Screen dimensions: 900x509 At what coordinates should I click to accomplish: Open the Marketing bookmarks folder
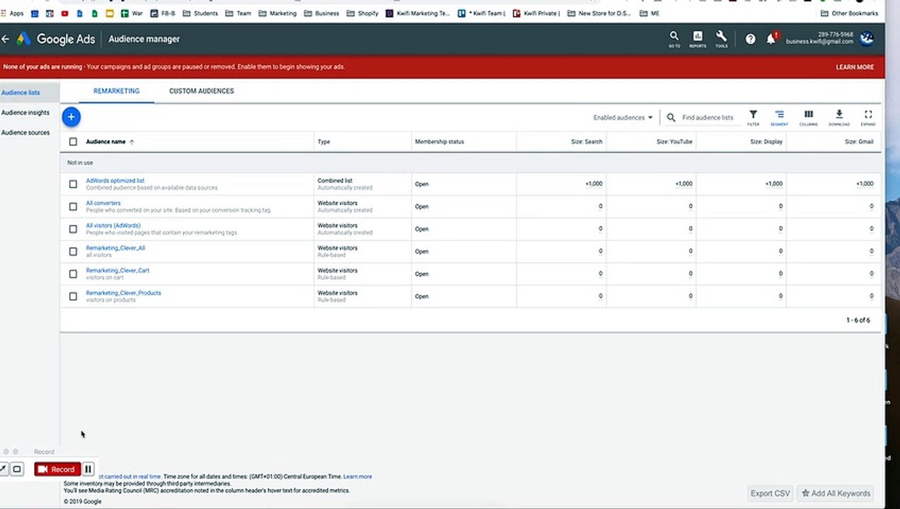click(277, 13)
